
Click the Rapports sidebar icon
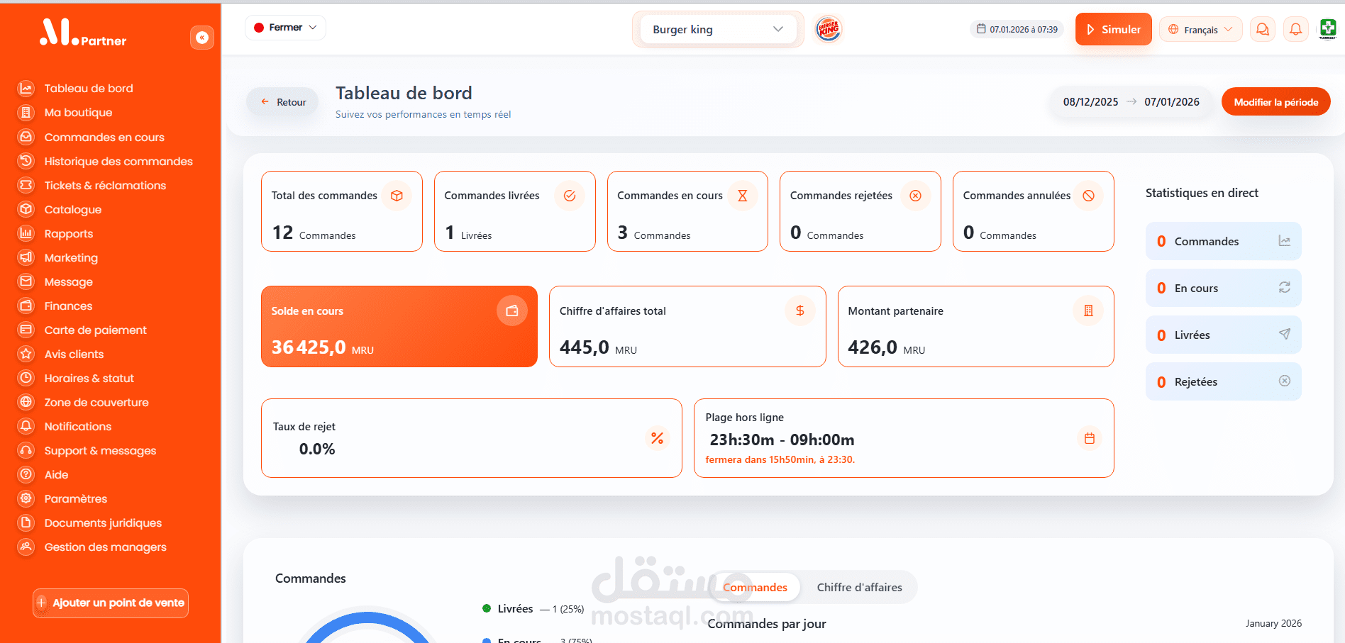click(x=26, y=233)
